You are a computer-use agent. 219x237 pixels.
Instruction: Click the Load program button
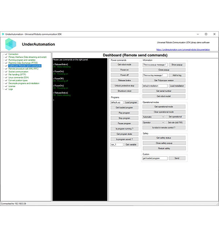(x=131, y=102)
